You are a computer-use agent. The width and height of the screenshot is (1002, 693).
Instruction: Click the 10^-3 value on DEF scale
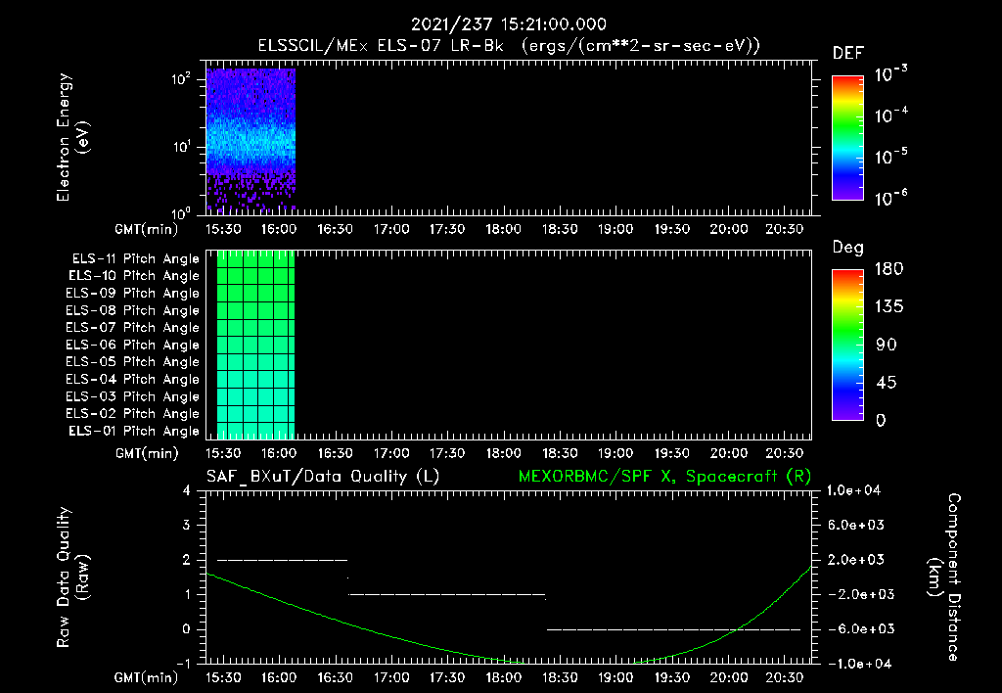click(x=890, y=73)
